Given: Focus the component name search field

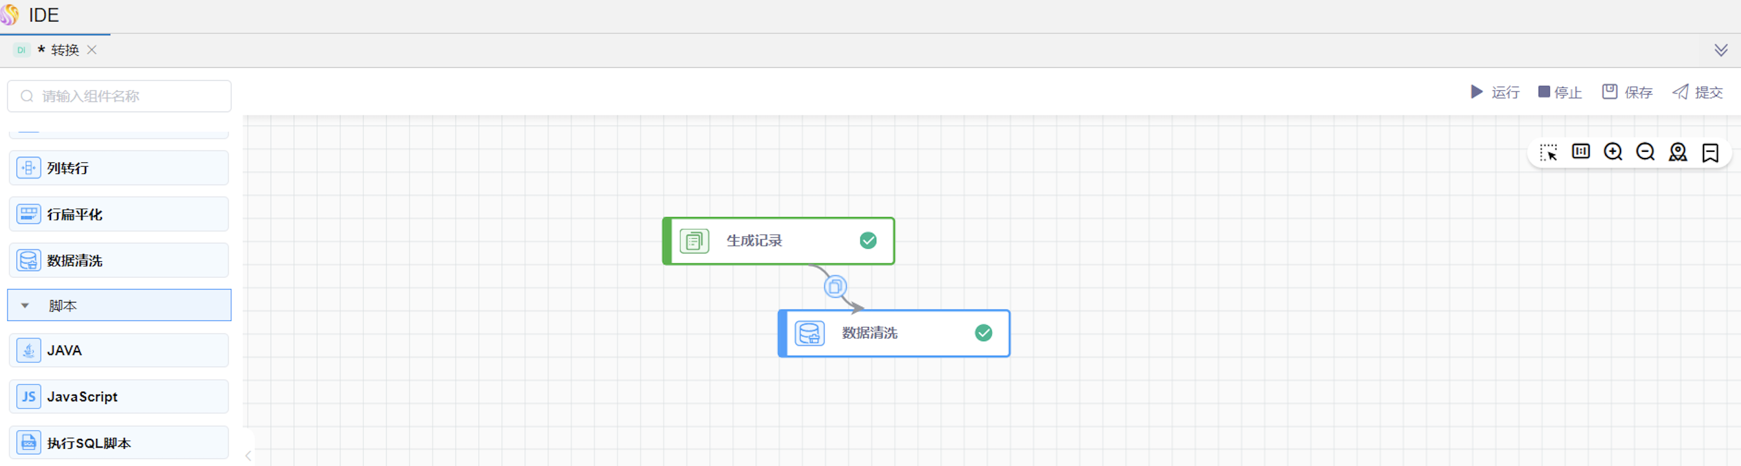Looking at the screenshot, I should 128,96.
